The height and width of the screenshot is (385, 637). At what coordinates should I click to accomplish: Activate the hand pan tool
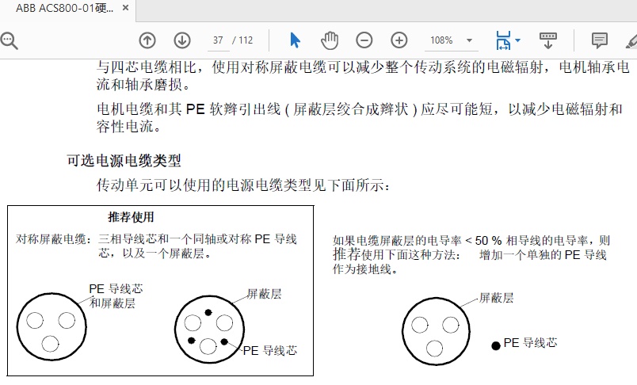click(x=330, y=40)
